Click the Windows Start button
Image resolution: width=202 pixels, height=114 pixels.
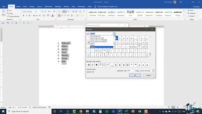tap(3, 111)
